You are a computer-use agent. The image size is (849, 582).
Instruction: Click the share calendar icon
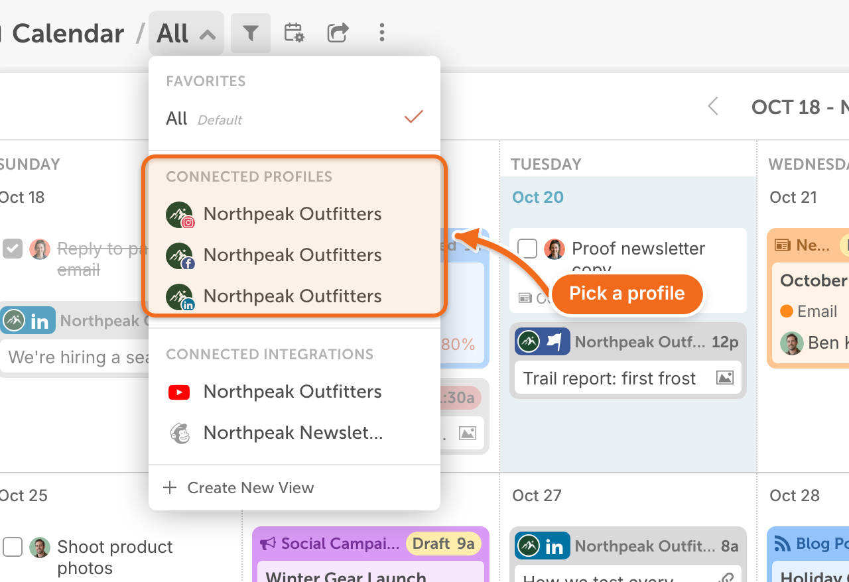[338, 33]
